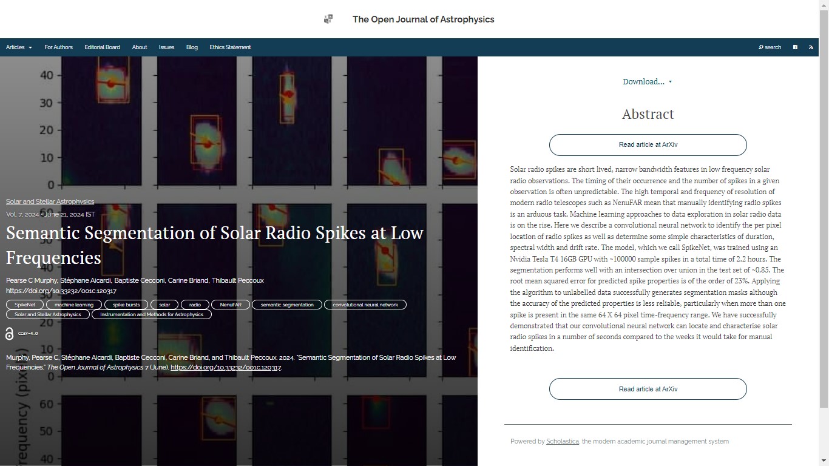Click the top Read article at ArXiv button
The width and height of the screenshot is (829, 466).
[x=648, y=145]
